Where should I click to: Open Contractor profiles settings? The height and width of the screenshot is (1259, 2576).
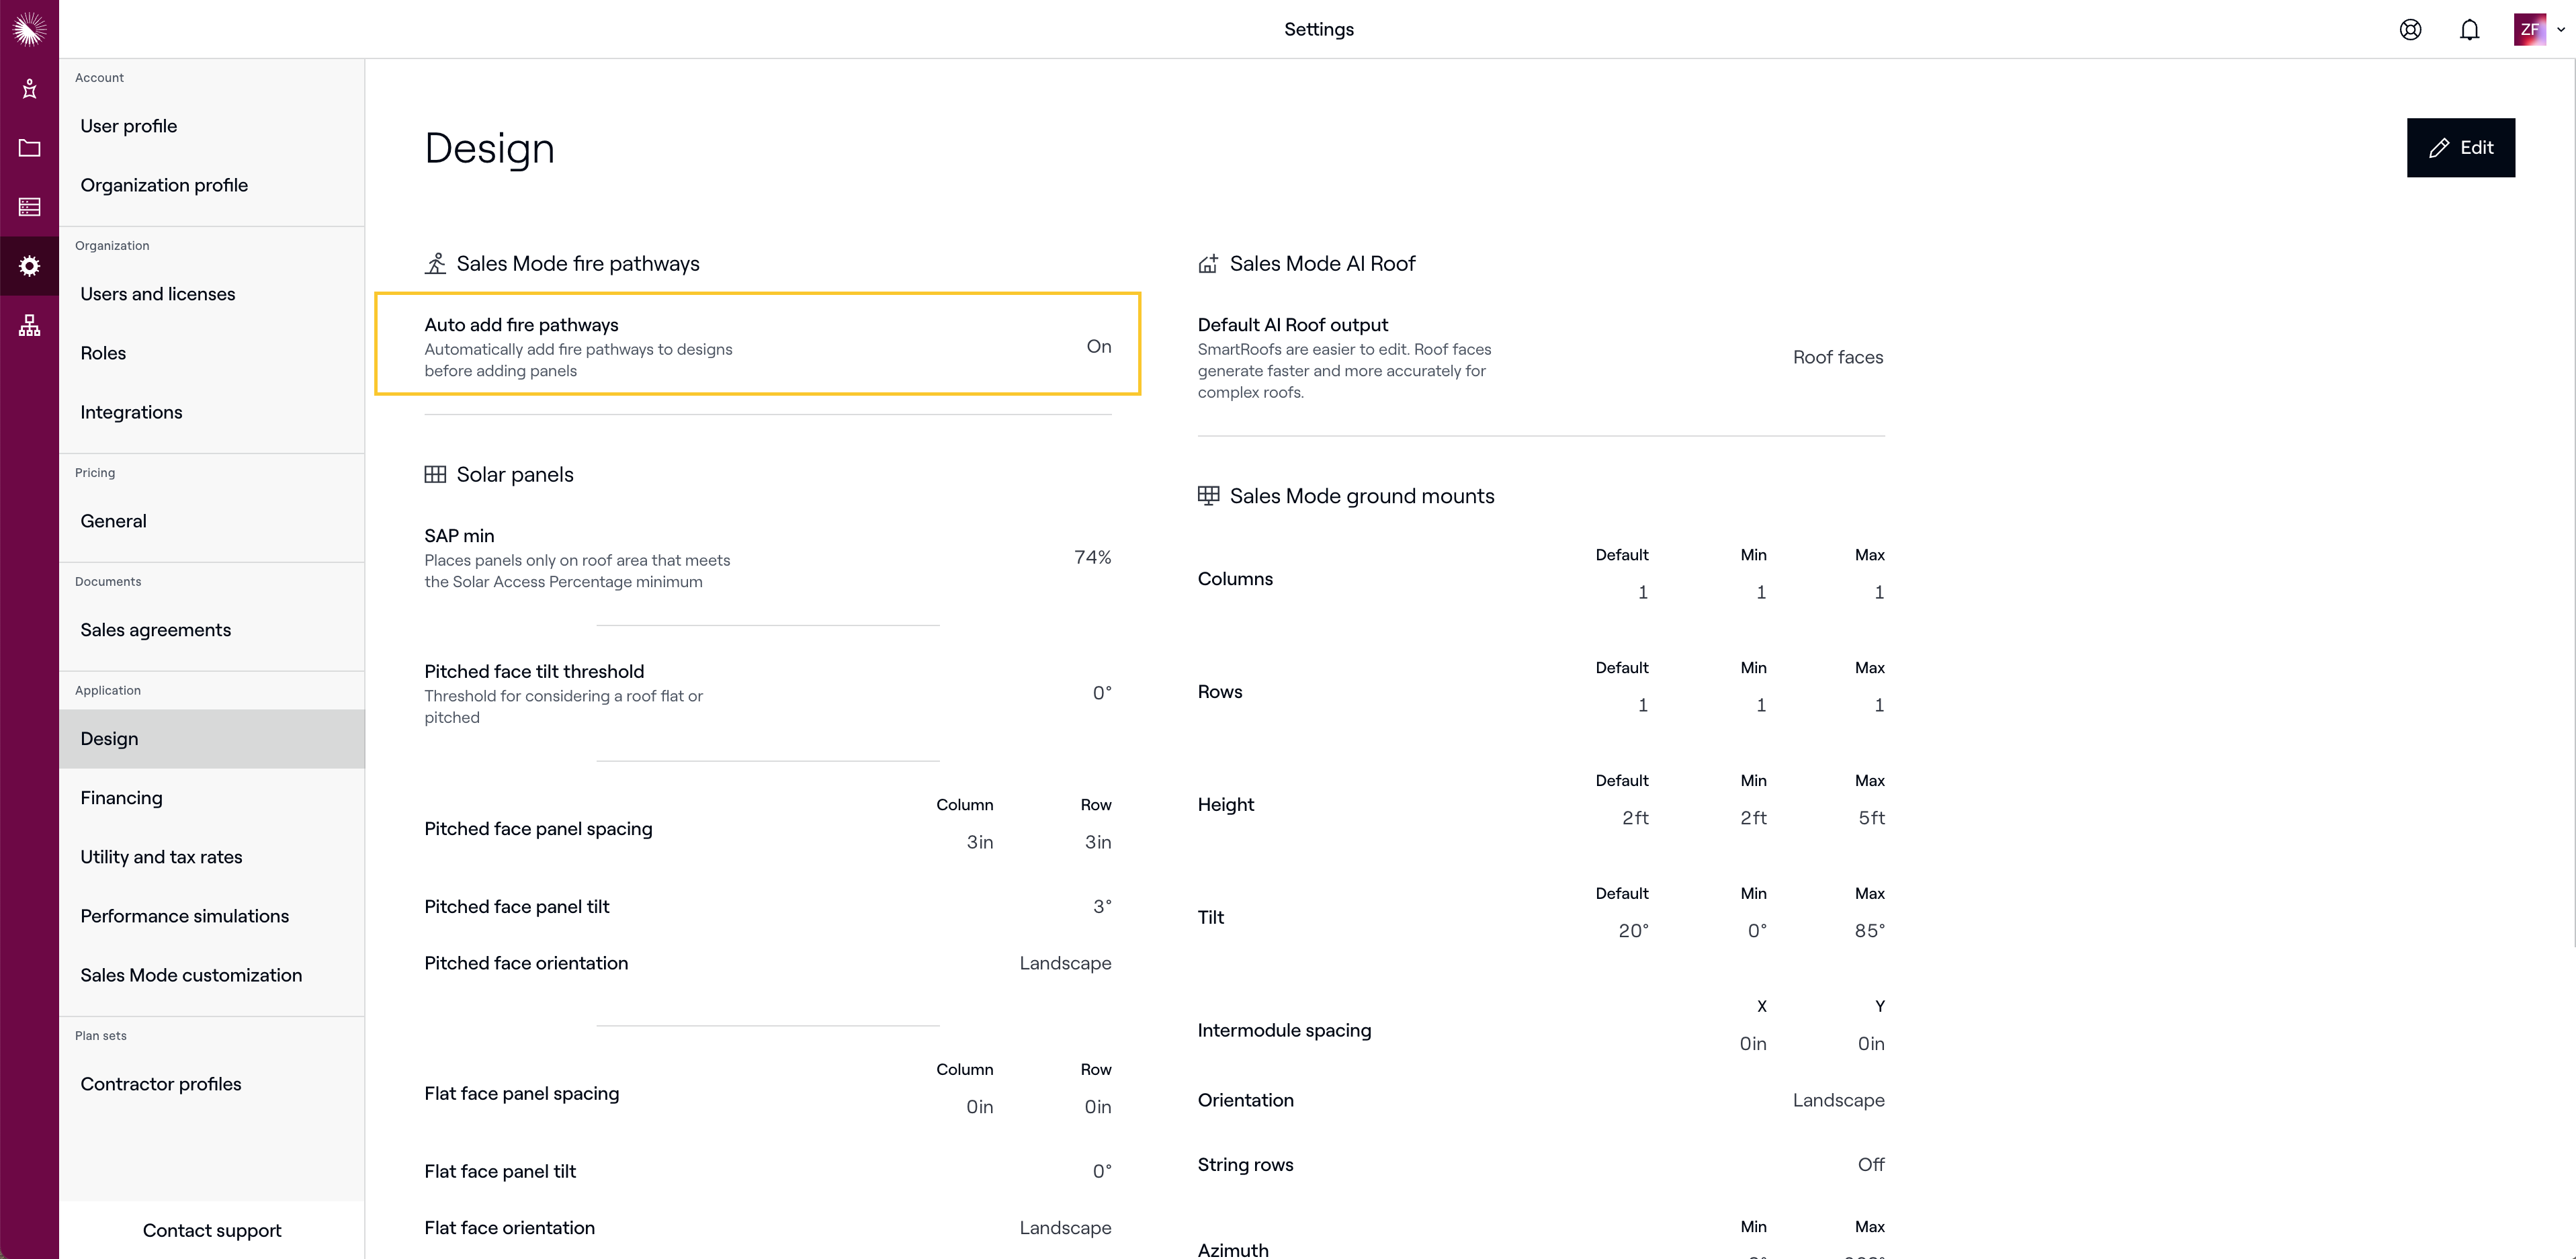click(161, 1084)
